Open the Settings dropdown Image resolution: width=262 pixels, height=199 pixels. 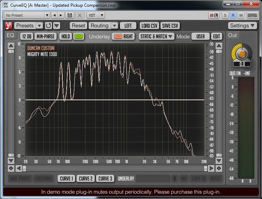242,26
